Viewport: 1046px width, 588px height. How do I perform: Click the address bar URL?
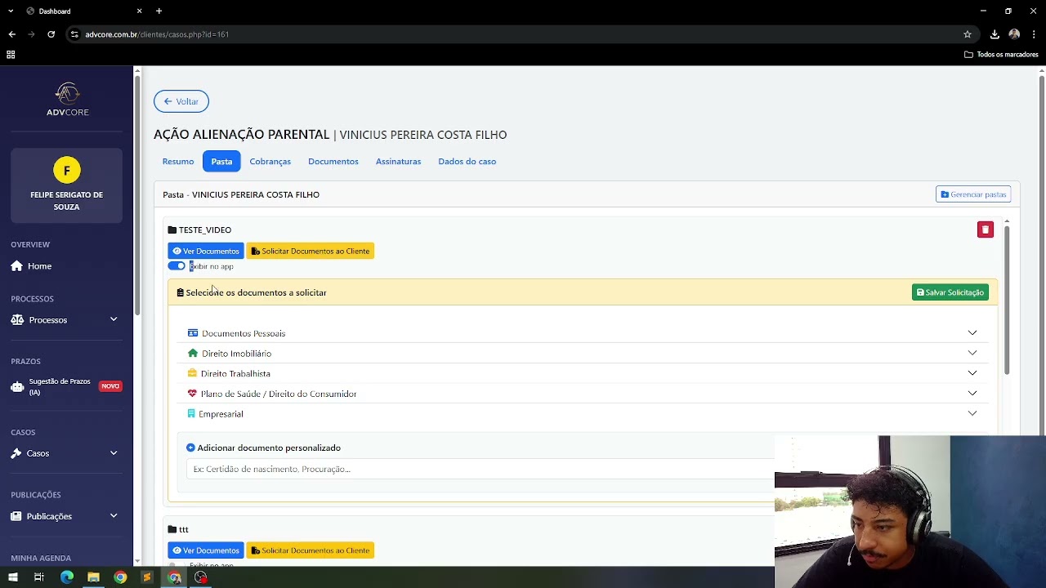tap(157, 34)
